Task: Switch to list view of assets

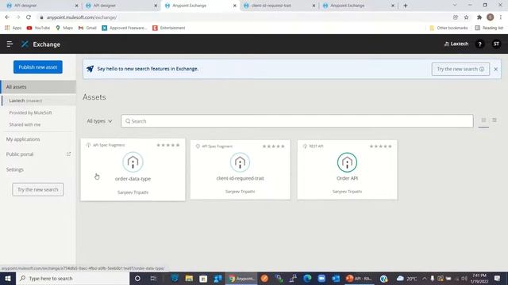Action: pyautogui.click(x=495, y=120)
